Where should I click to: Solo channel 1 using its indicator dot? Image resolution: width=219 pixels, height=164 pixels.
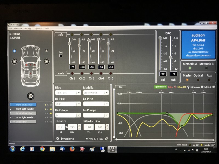point(72,34)
